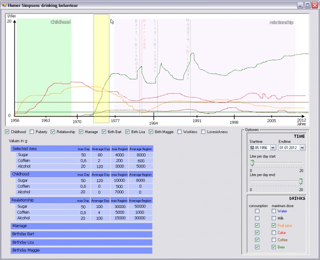320x260 pixels.
Task: Toggle the Birth Maggie checkbox
Action: 151,132
